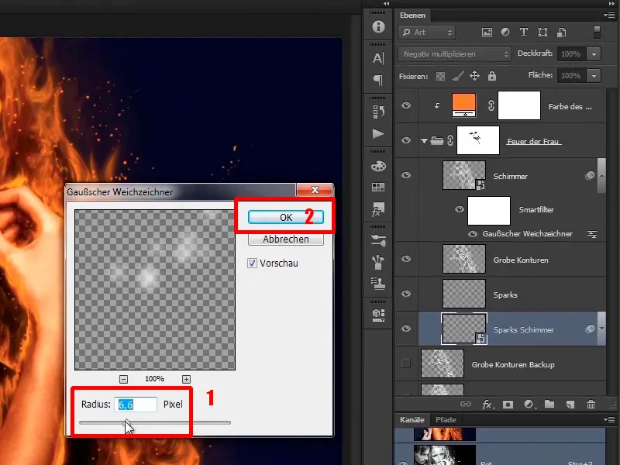Viewport: 620px width, 465px height.
Task: Open the Ebenen panel options menu
Action: (609, 15)
